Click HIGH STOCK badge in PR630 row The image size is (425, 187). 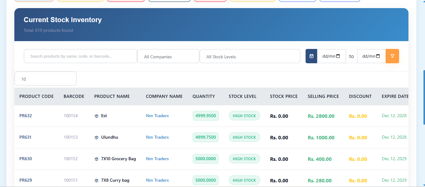click(x=244, y=159)
